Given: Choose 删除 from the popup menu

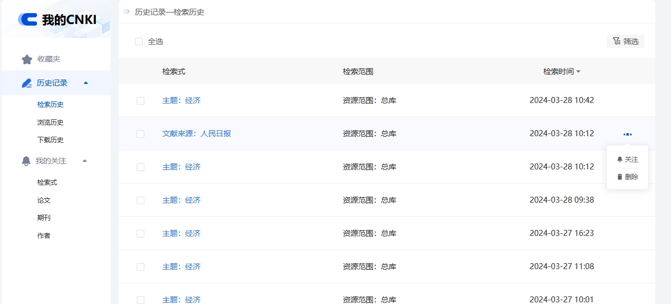Looking at the screenshot, I should click(631, 177).
